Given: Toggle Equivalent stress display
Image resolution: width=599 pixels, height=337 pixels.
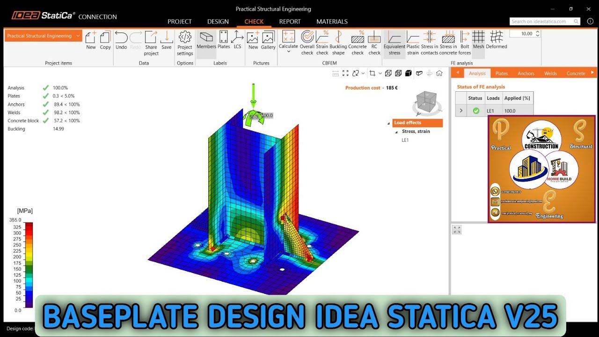Looking at the screenshot, I should tap(394, 43).
